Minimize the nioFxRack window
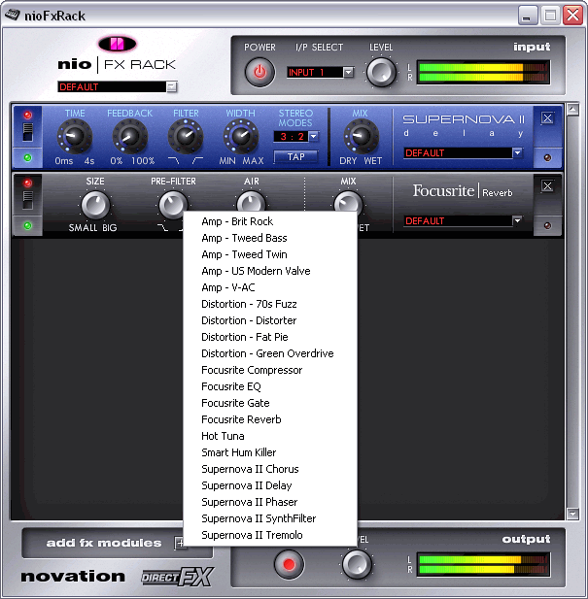 click(528, 16)
